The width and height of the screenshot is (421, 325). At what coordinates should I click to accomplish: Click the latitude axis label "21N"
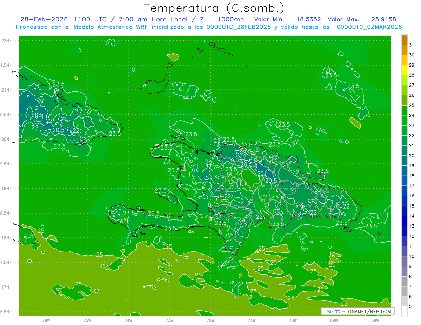(x=6, y=90)
